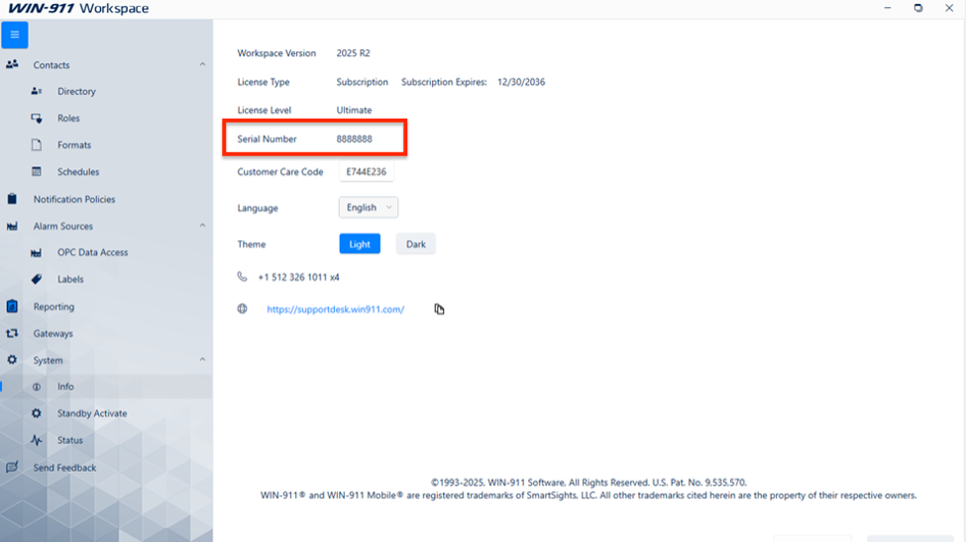The width and height of the screenshot is (970, 544).
Task: Collapse the System section chevron
Action: click(202, 359)
